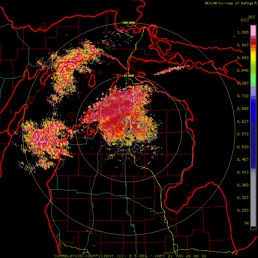Click the pink top segment of the color bar
Viewport: 258px width, 258px height.
[x=253, y=31]
